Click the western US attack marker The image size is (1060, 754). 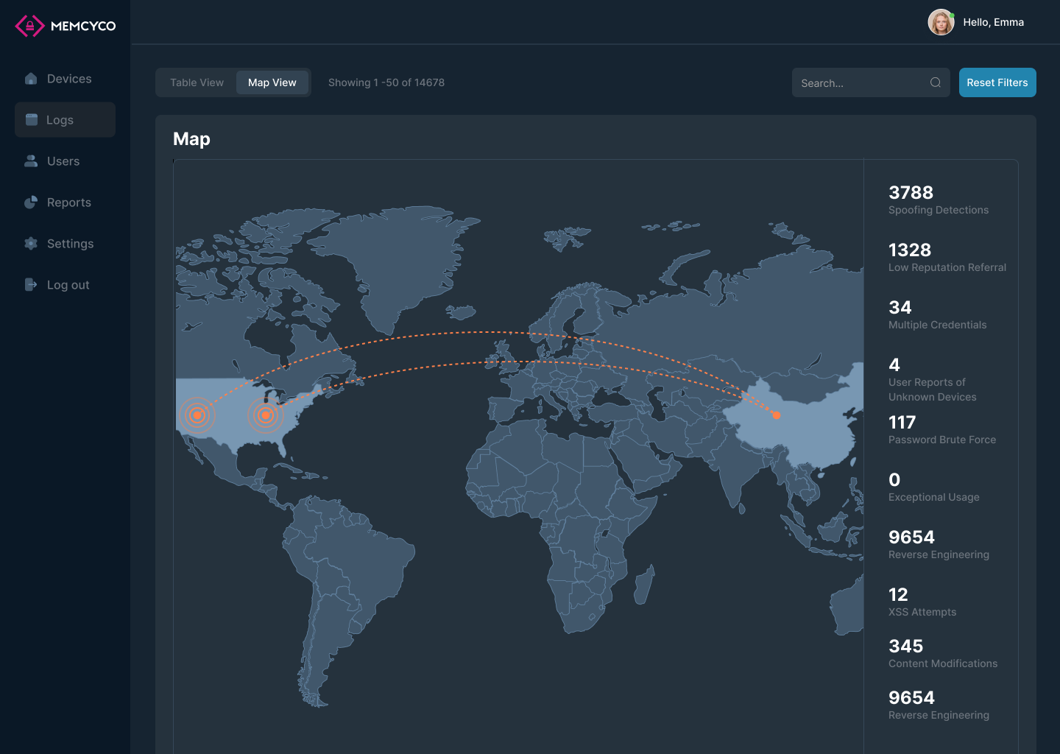pos(197,415)
